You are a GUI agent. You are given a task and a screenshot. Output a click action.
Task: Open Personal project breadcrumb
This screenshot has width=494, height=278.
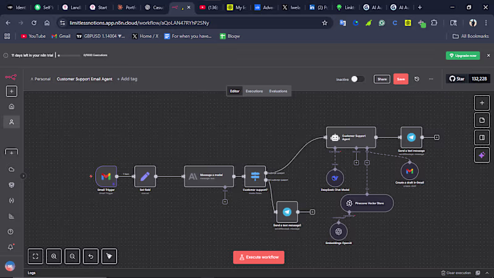pos(40,79)
